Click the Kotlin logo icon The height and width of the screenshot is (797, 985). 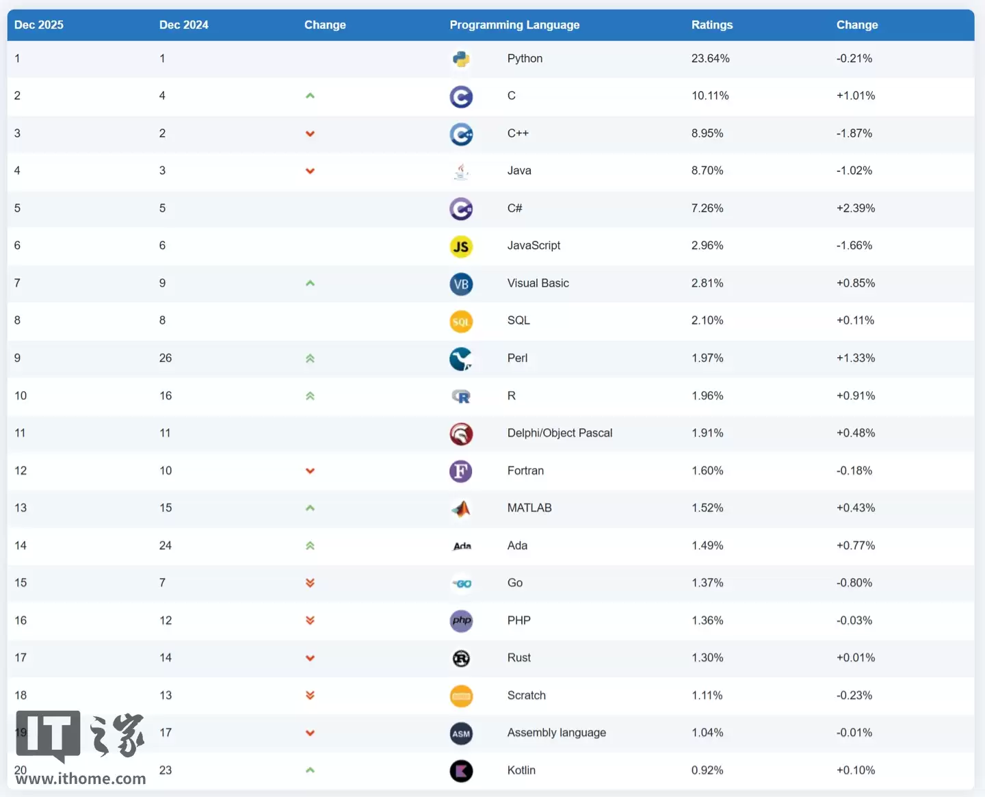click(x=461, y=771)
